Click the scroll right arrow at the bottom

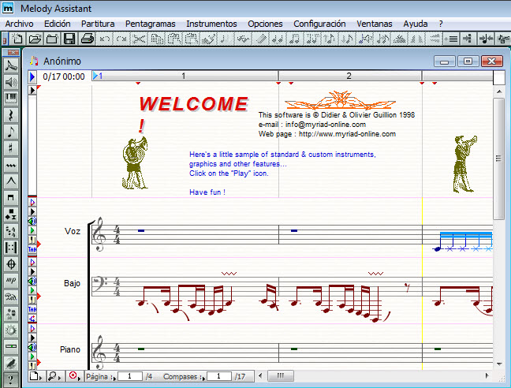click(487, 375)
